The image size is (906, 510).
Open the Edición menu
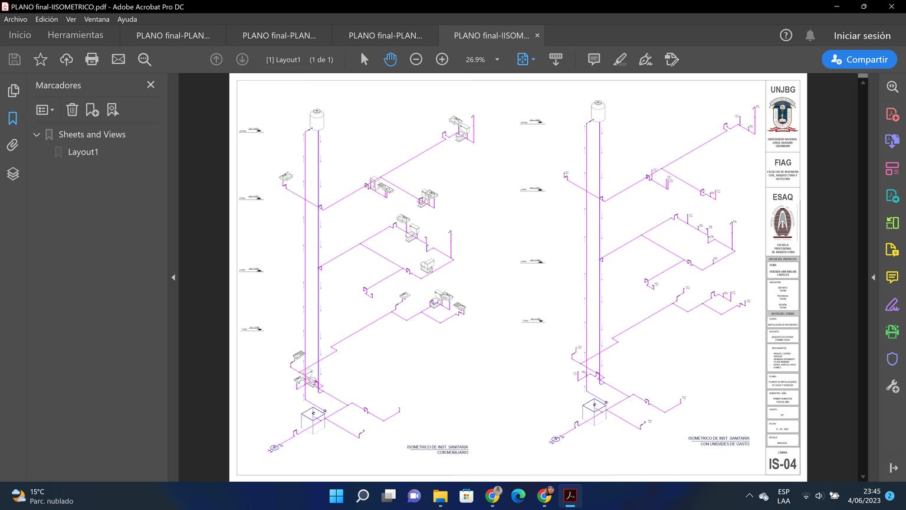[47, 19]
